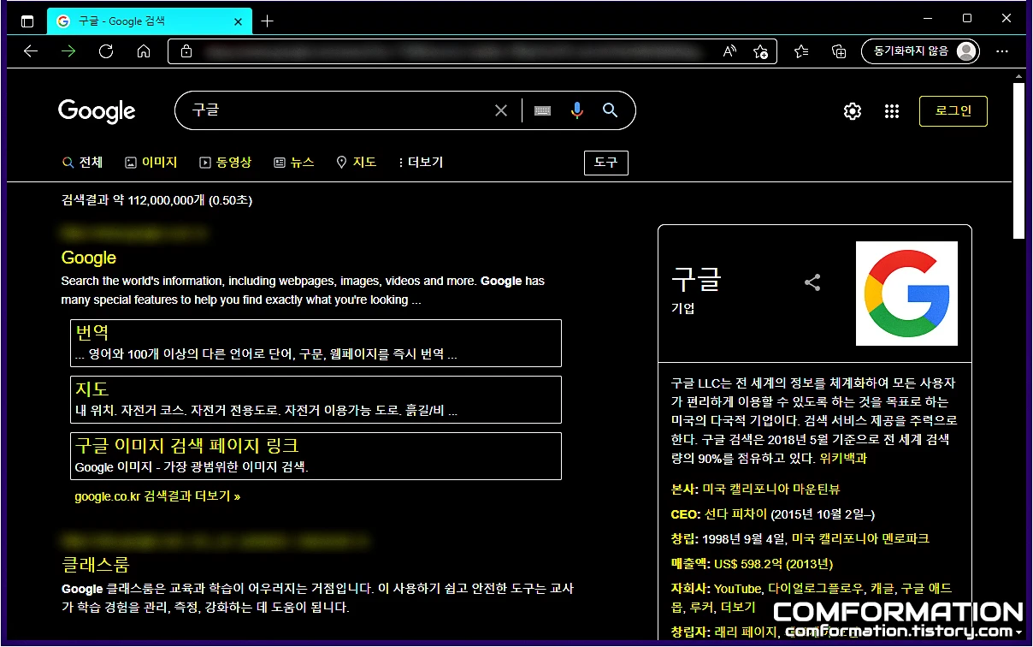Start voice search with microphone
This screenshot has width=1033, height=647.
click(x=577, y=110)
